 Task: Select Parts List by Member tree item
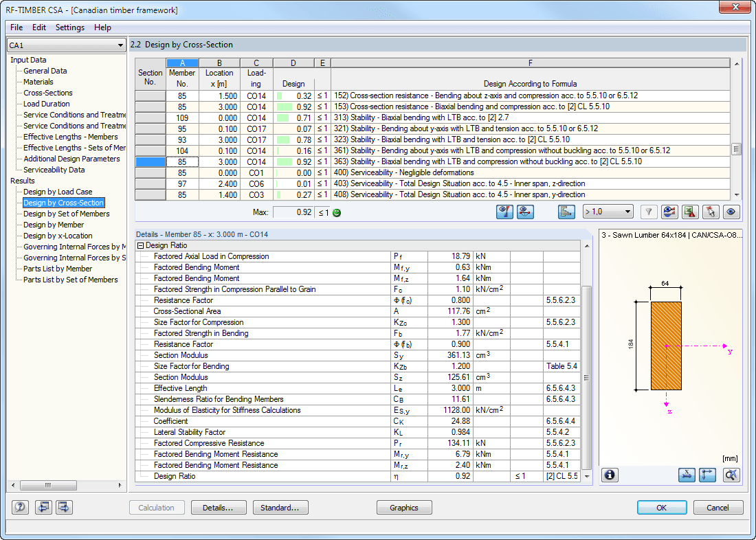tap(58, 269)
